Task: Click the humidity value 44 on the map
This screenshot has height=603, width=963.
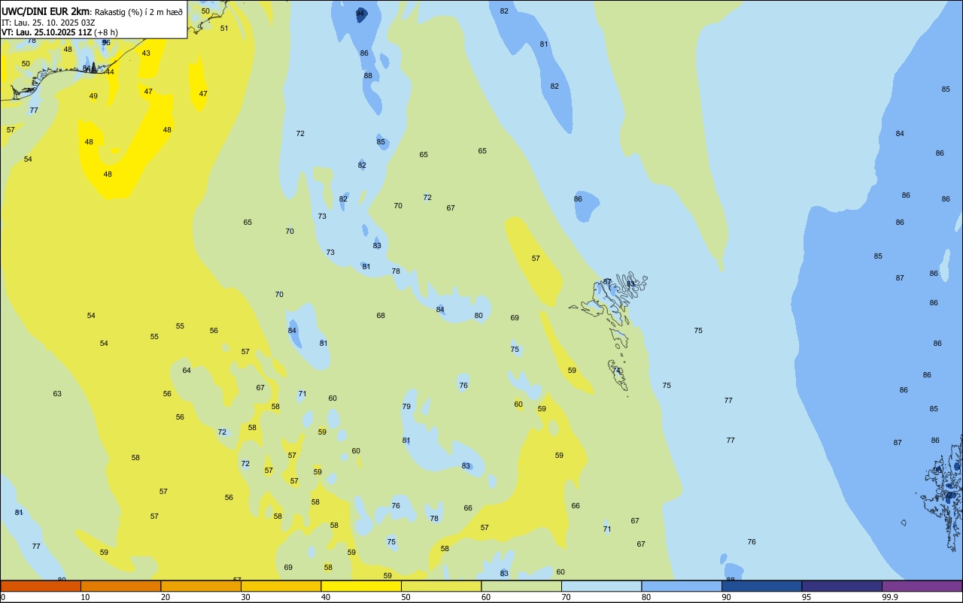Action: [110, 71]
